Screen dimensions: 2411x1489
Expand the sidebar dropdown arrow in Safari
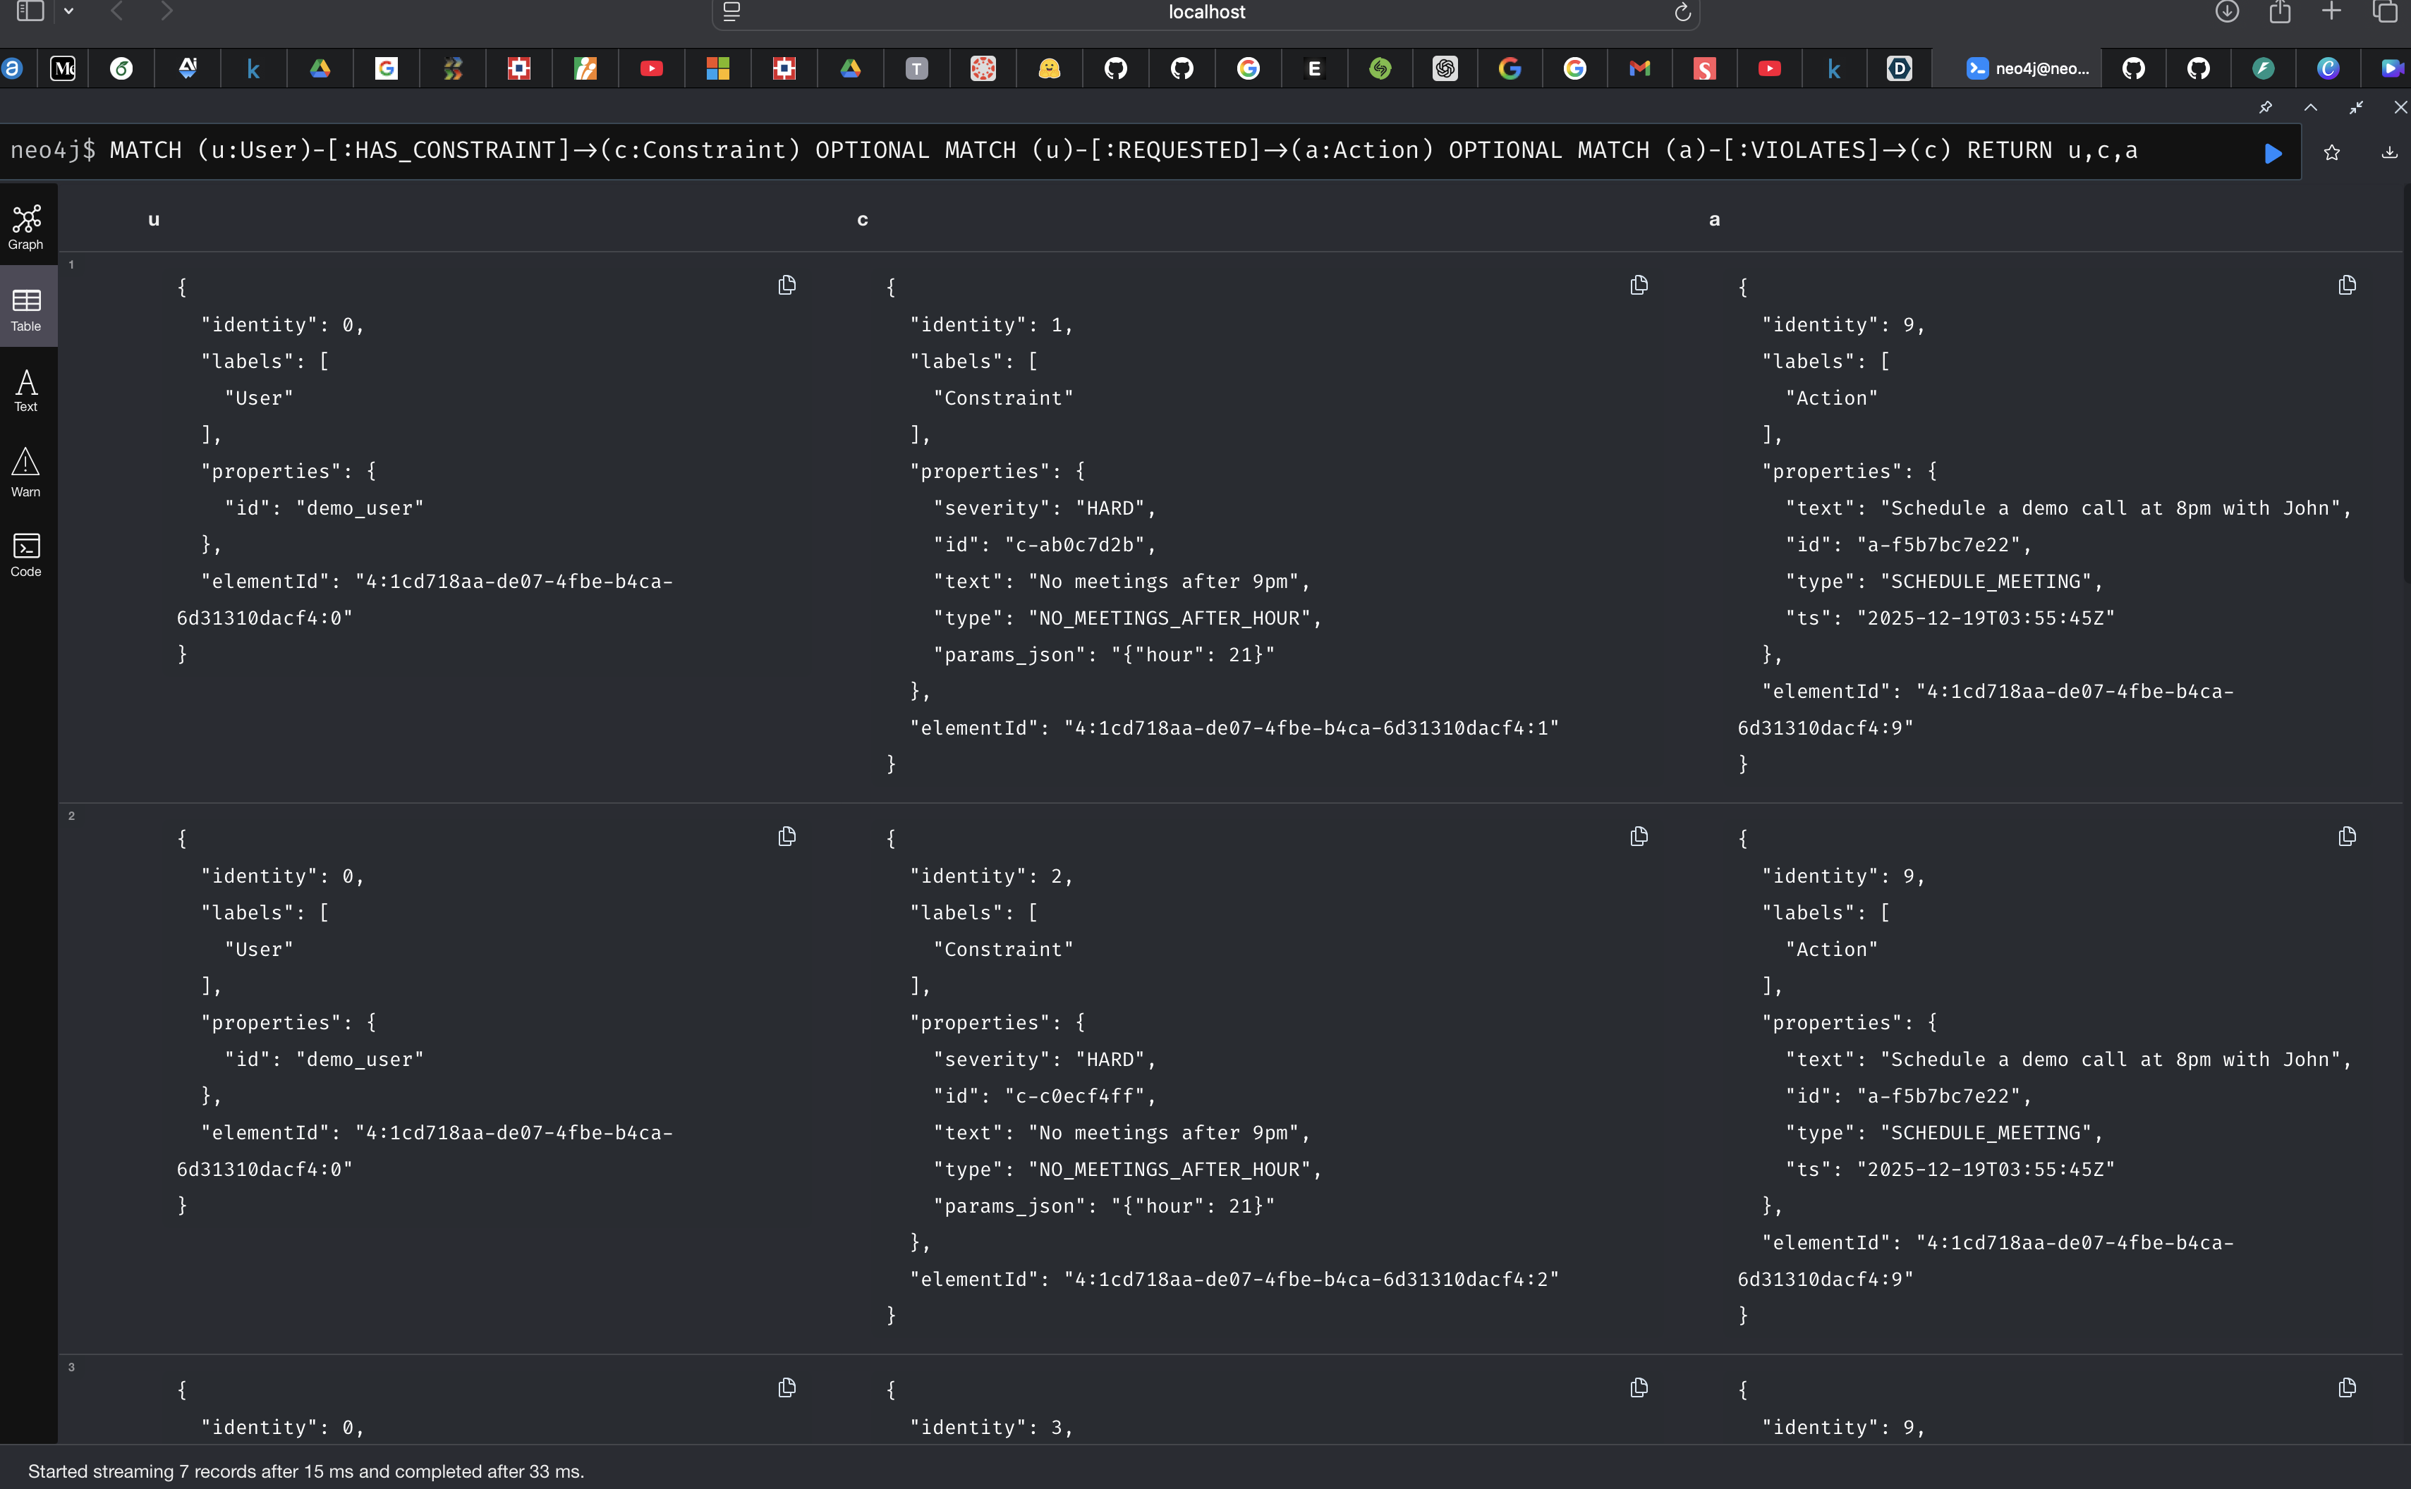click(69, 12)
